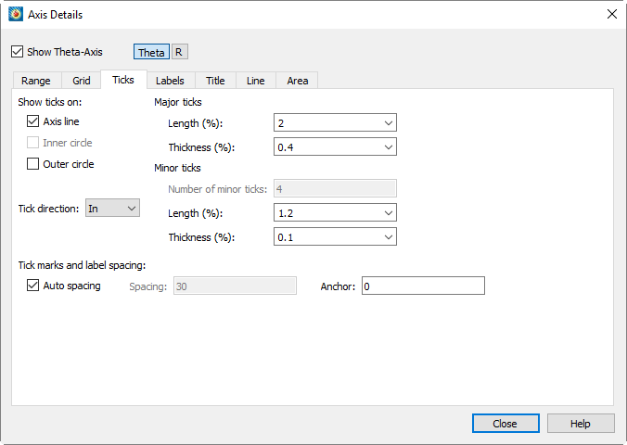
Task: Open the Tick direction dropdown
Action: (x=112, y=209)
